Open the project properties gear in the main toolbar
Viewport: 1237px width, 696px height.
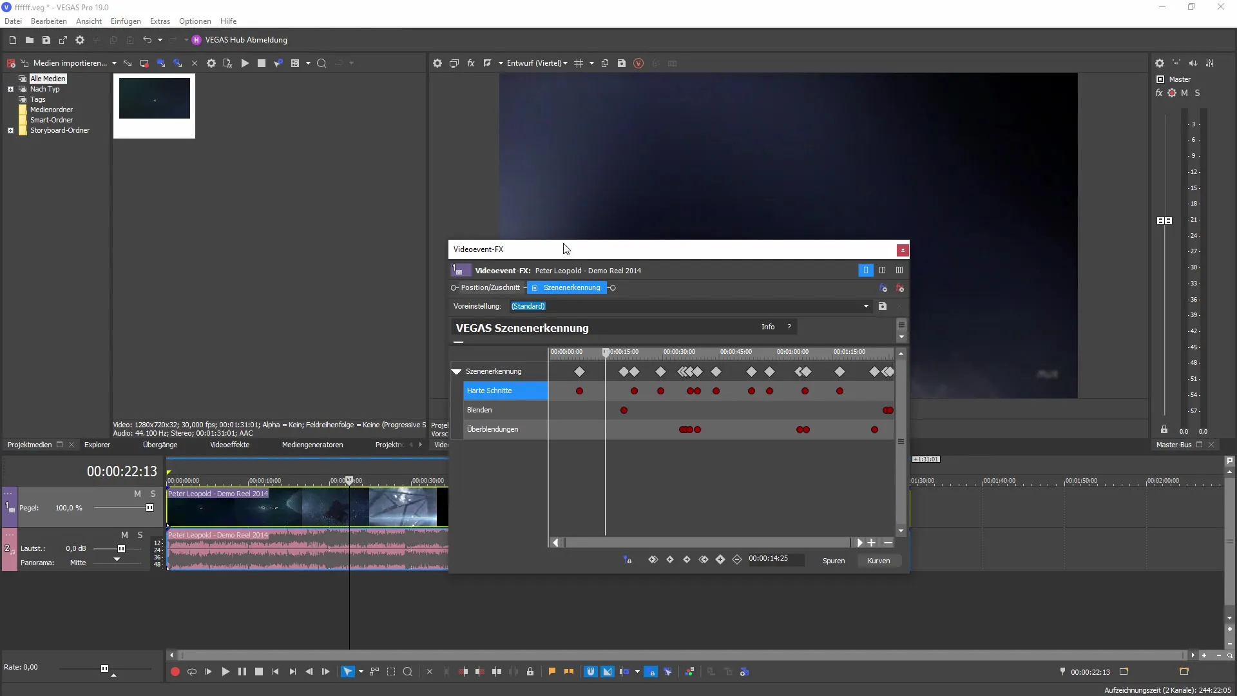coord(80,40)
